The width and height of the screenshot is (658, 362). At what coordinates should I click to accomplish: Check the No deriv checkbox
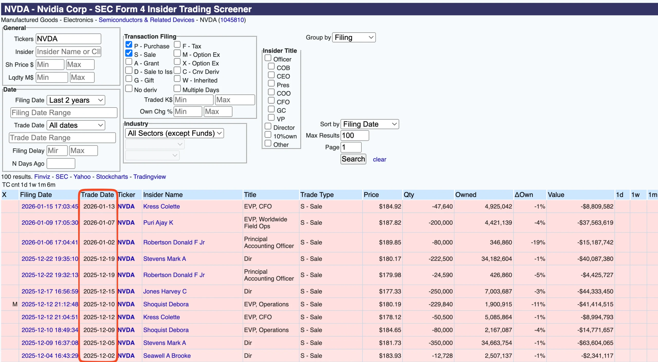pyautogui.click(x=129, y=88)
